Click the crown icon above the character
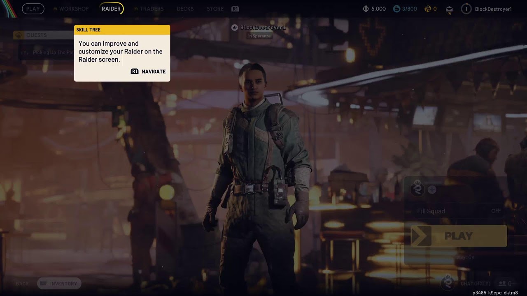 pyautogui.click(x=235, y=28)
